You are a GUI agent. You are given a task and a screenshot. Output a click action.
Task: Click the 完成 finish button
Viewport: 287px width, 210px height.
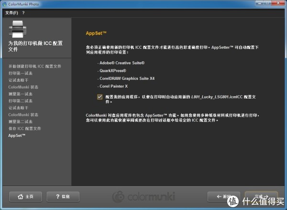tap(261, 197)
